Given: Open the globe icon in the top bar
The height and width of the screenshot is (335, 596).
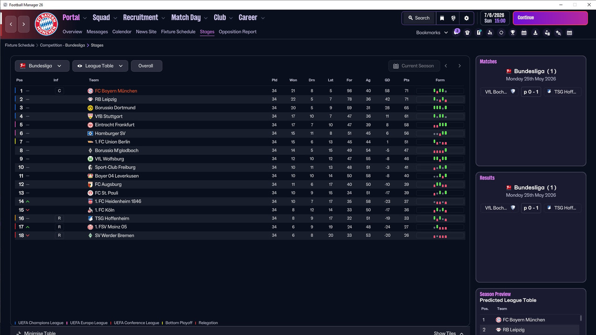Looking at the screenshot, I should pyautogui.click(x=454, y=18).
